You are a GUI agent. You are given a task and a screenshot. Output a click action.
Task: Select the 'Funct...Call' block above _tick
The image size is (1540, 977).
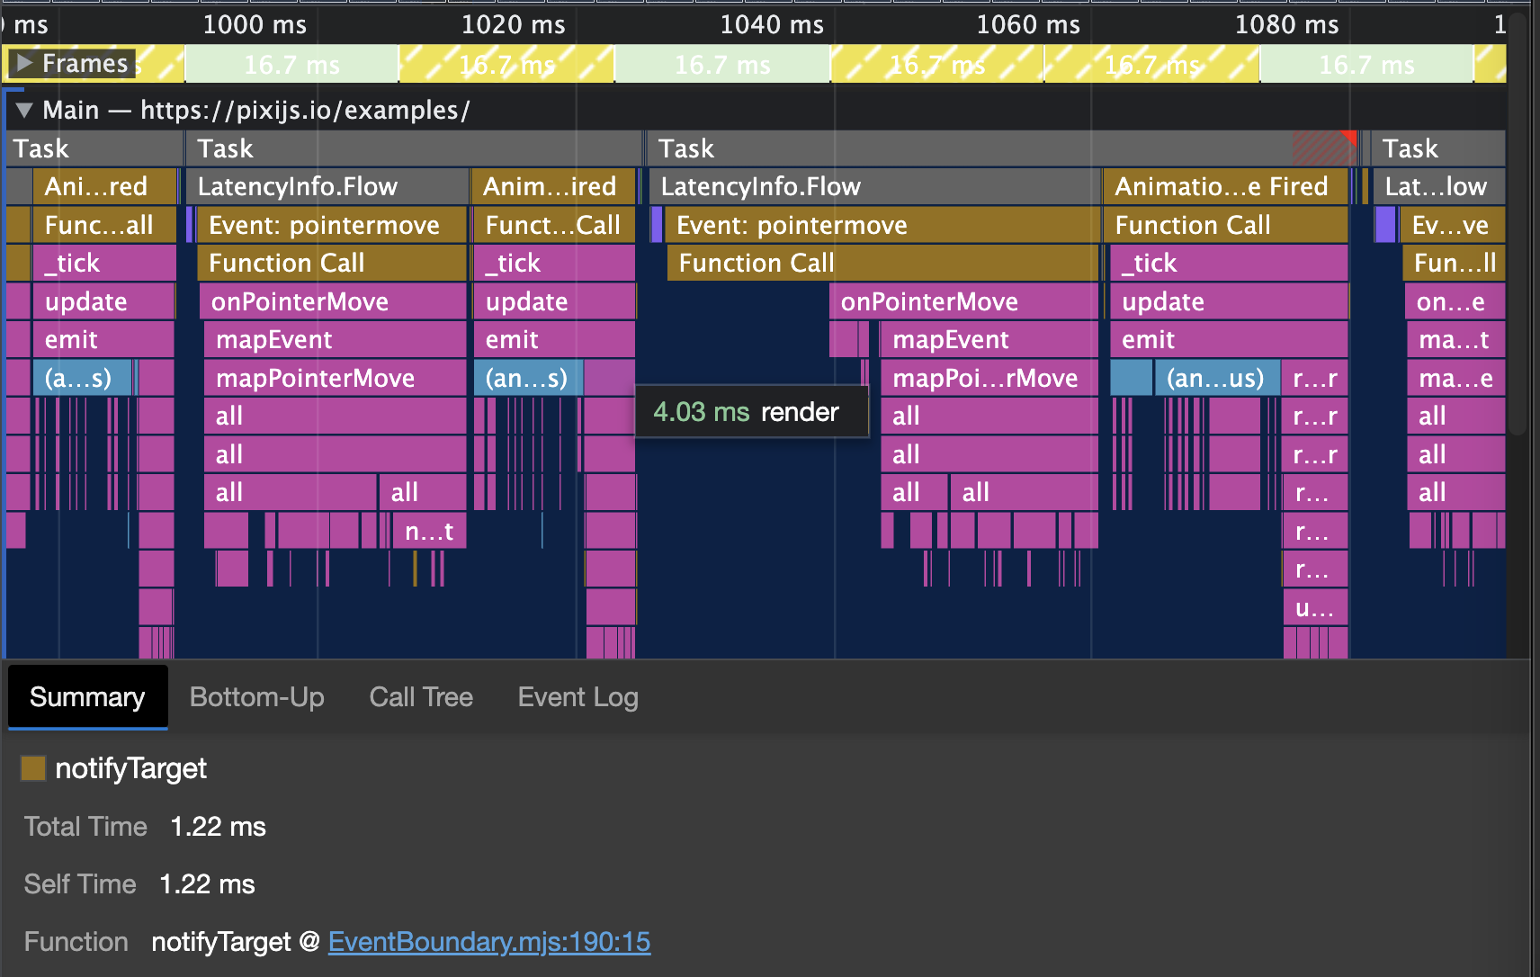click(x=552, y=225)
